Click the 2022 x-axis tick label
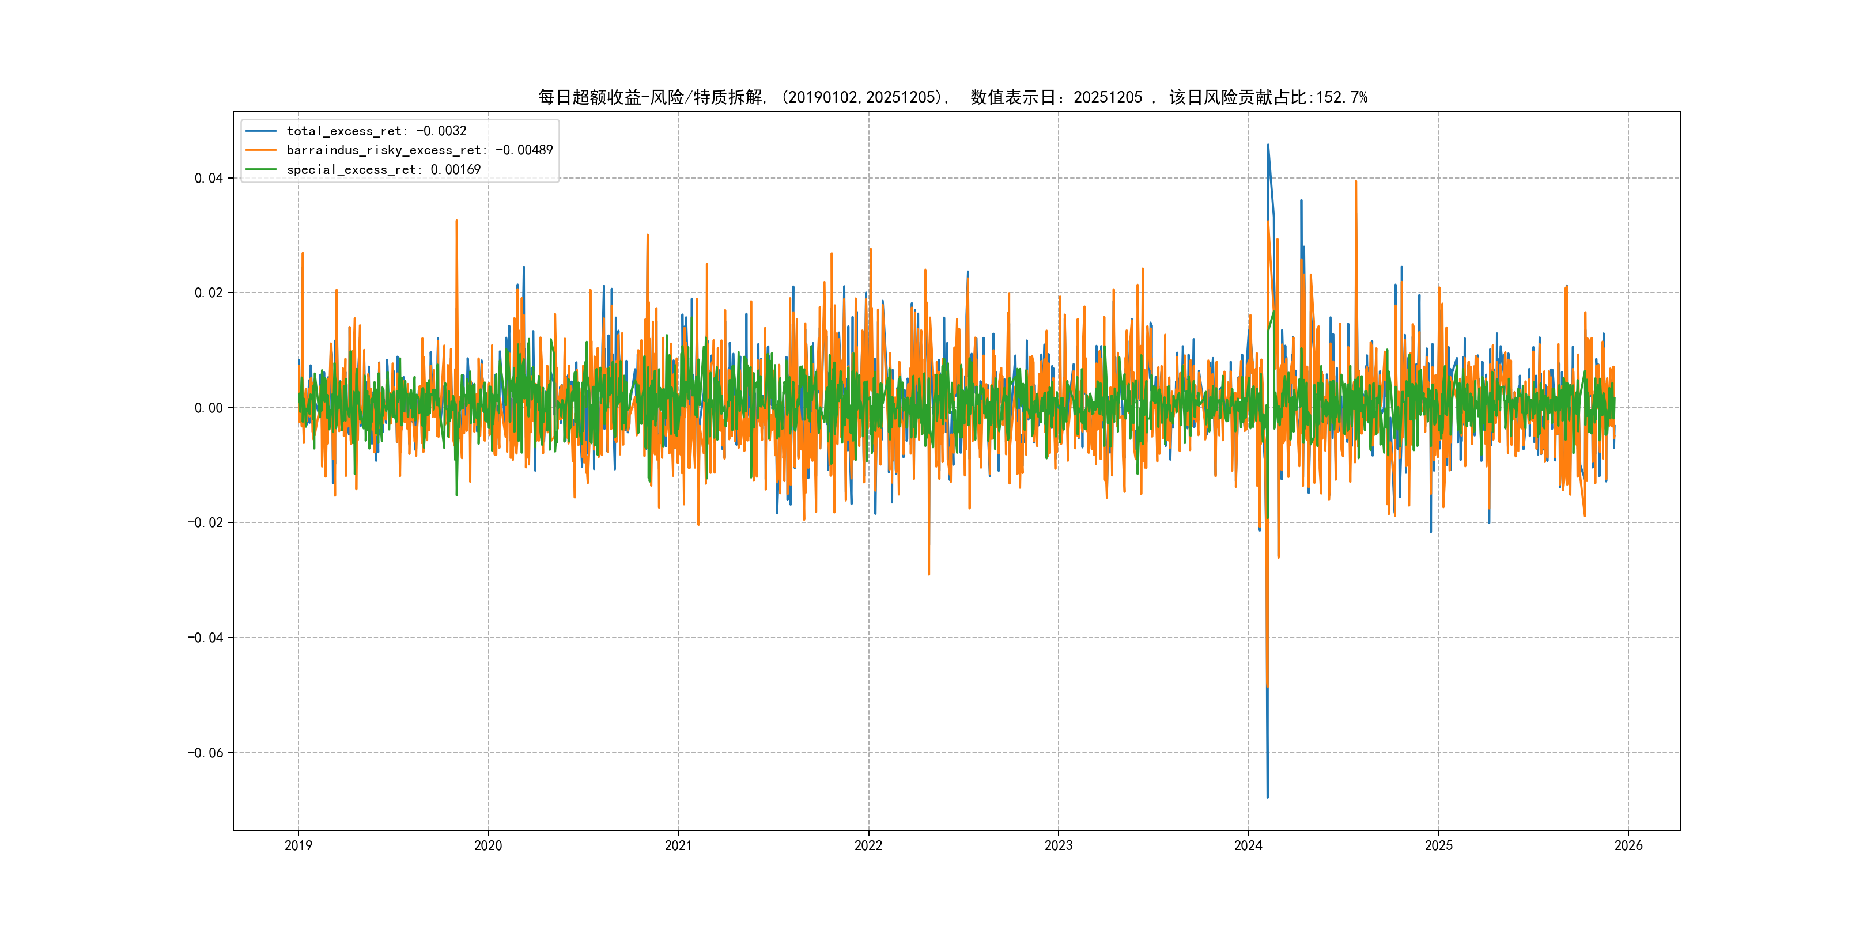Image resolution: width=1867 pixels, height=933 pixels. click(868, 845)
